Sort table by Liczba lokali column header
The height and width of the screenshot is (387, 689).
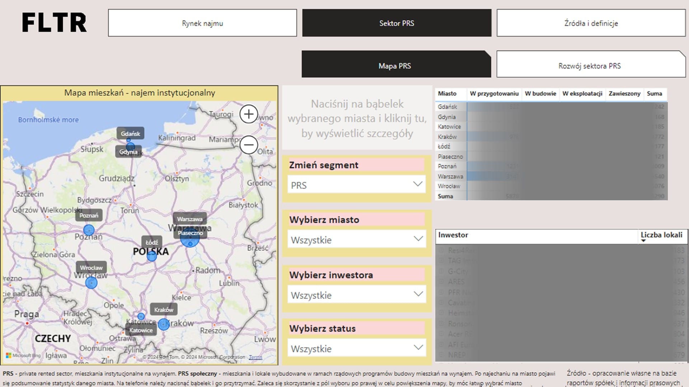[661, 235]
